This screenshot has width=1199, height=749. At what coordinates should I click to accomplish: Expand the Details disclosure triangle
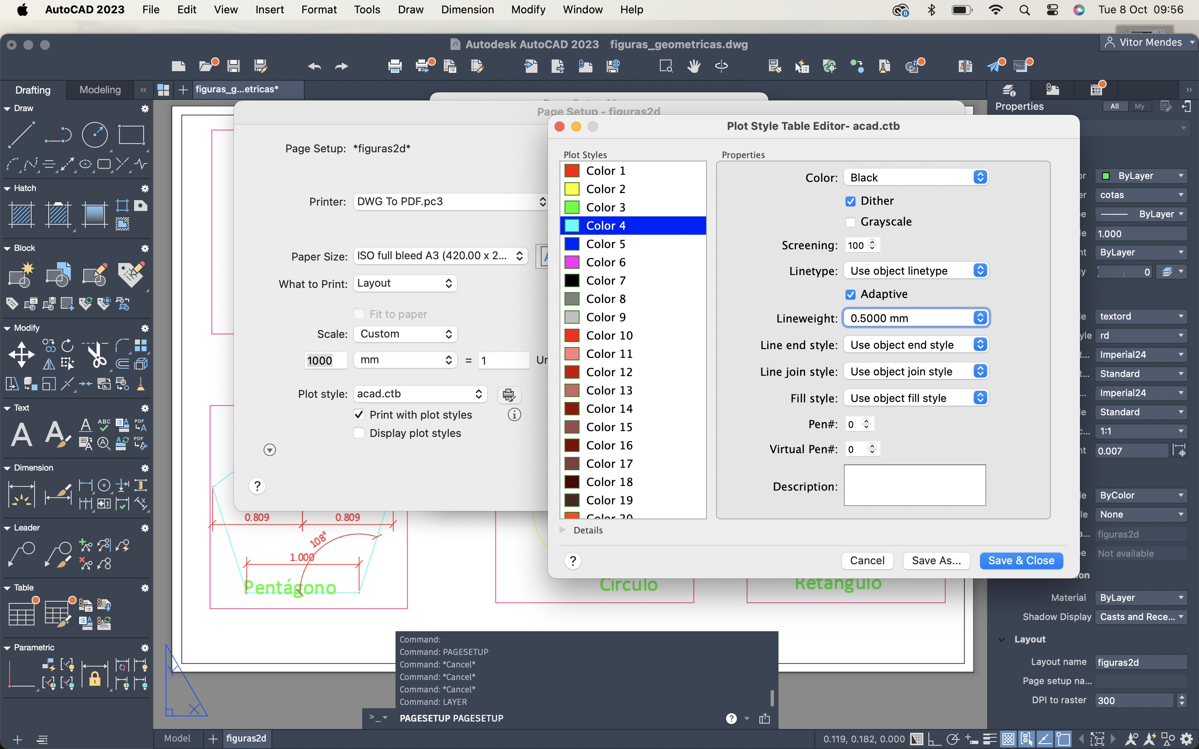coord(563,530)
